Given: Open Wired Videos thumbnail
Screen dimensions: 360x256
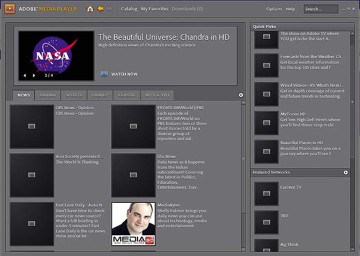Looking at the screenshot, I should coord(266,94).
